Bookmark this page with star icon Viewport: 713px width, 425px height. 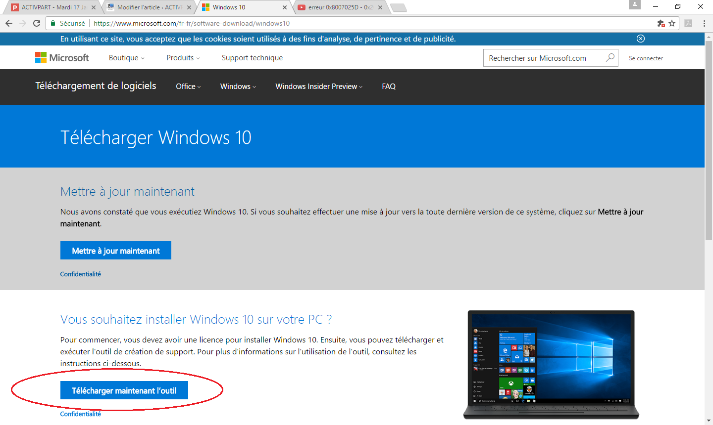(672, 23)
